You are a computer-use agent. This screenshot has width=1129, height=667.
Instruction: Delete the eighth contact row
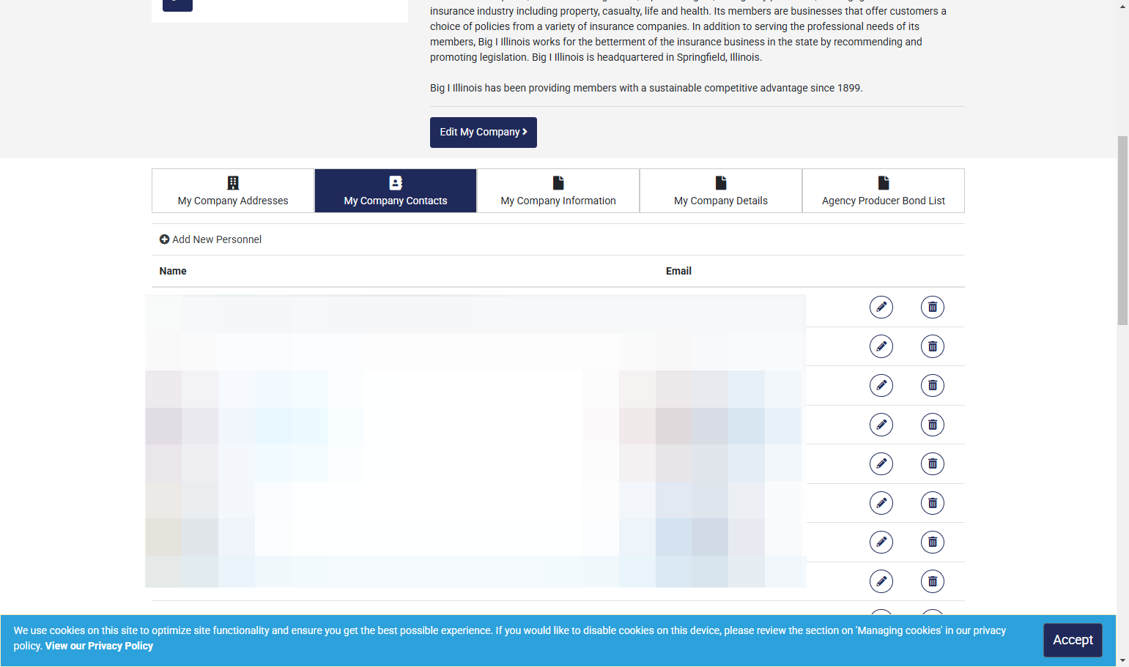click(933, 581)
